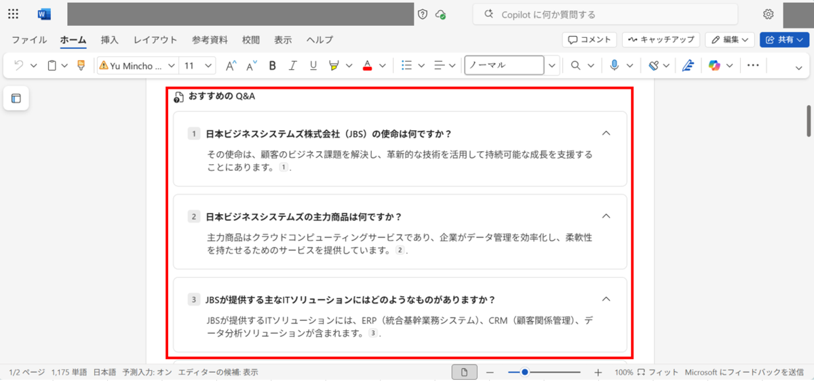Click the コメント button
814x381 pixels.
(589, 40)
